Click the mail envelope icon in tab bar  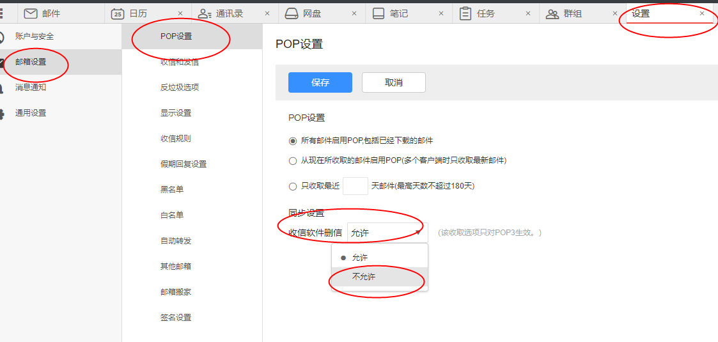(x=31, y=13)
